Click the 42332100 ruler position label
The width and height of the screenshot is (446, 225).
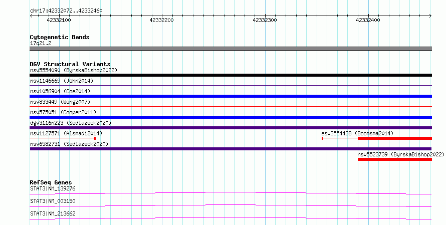tap(59, 20)
